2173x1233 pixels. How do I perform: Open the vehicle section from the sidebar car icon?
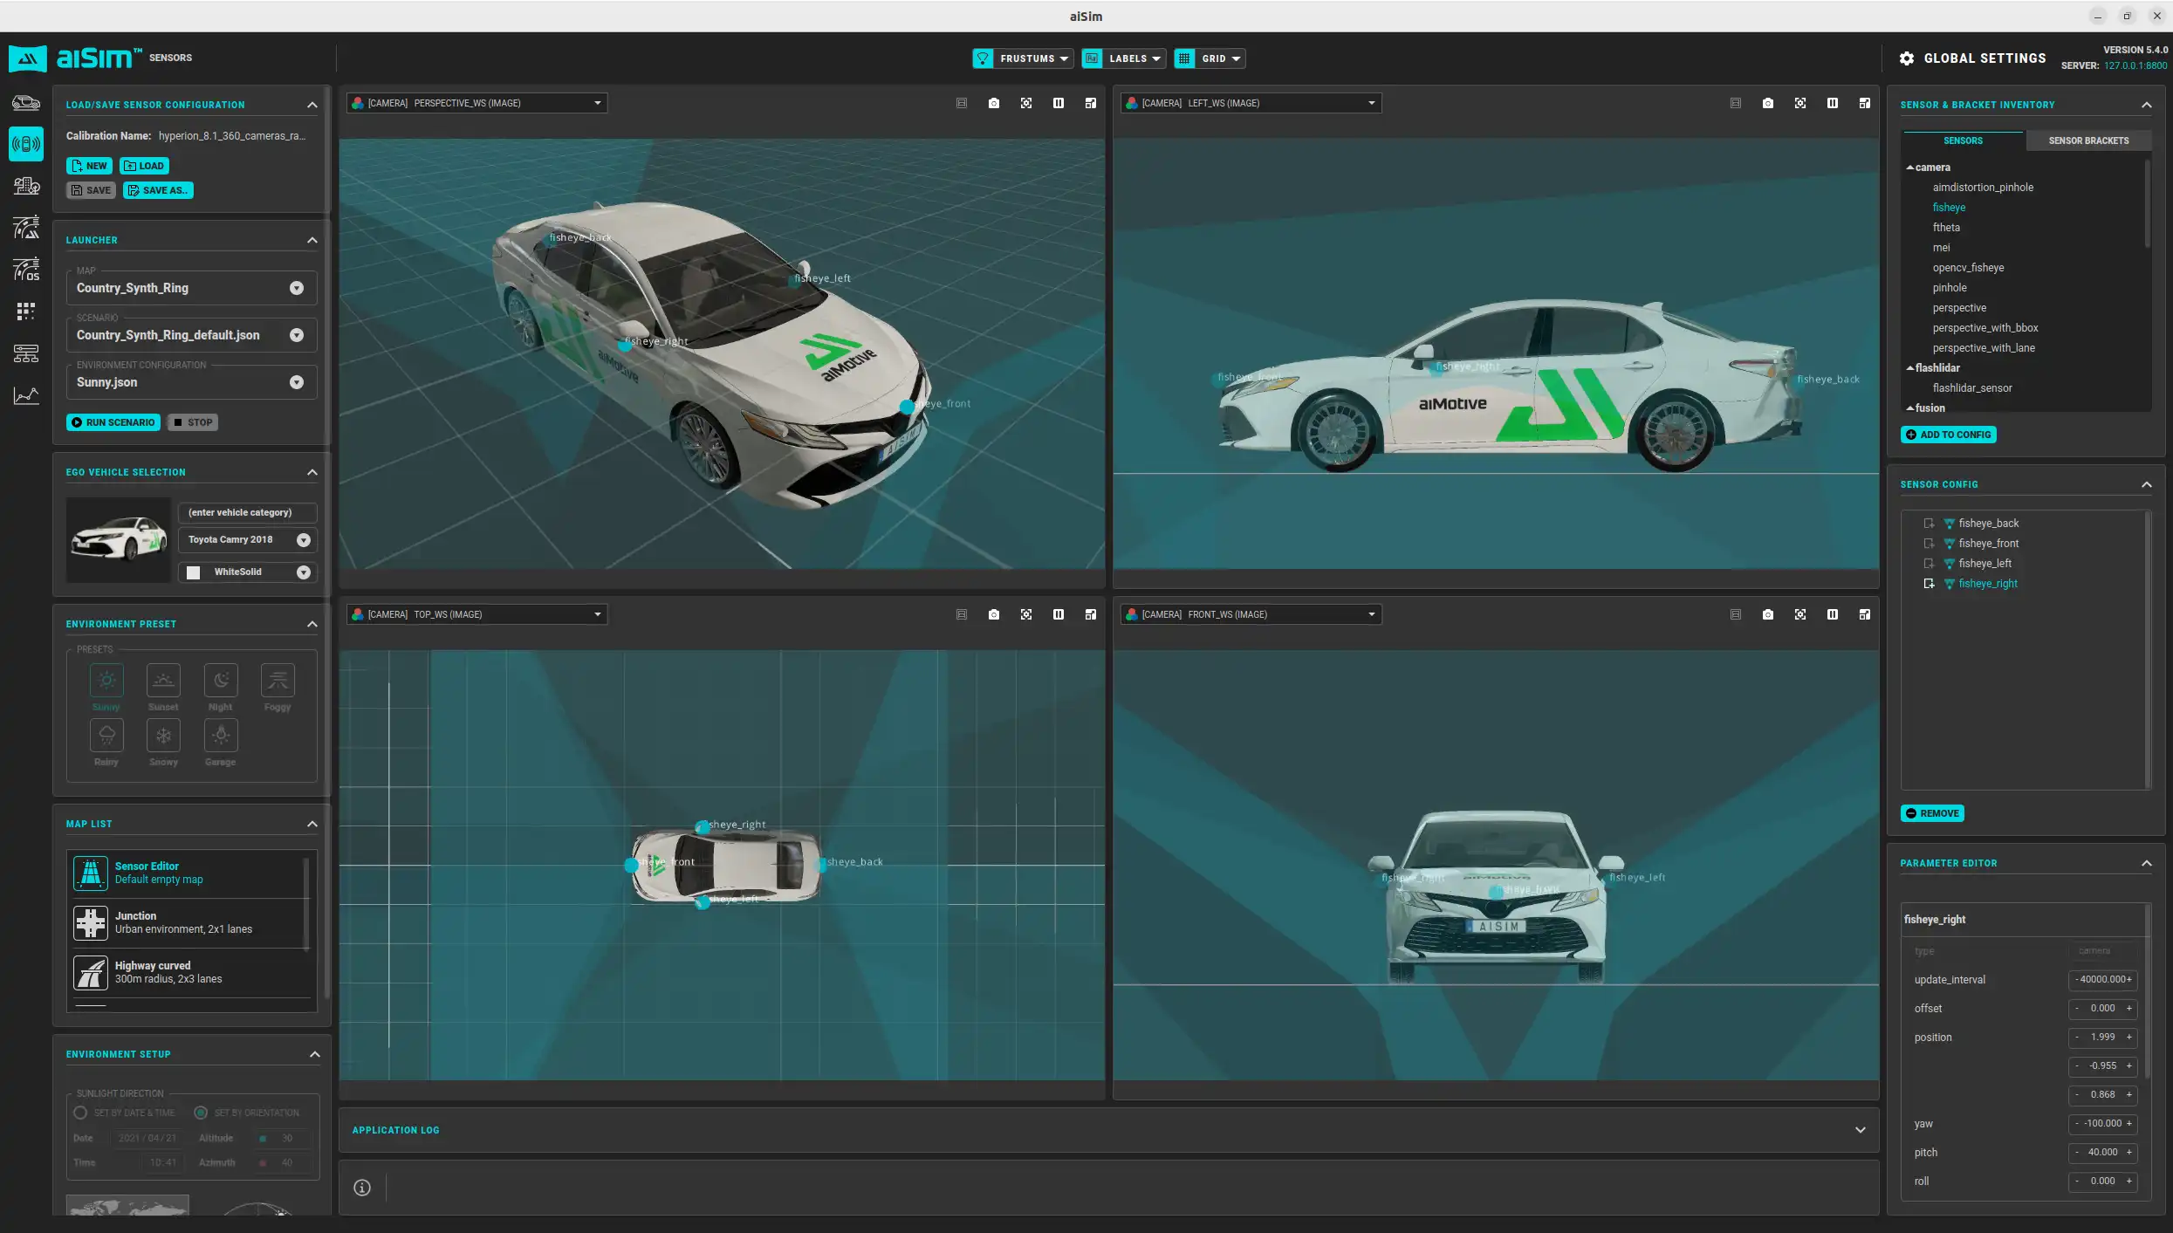pos(26,103)
